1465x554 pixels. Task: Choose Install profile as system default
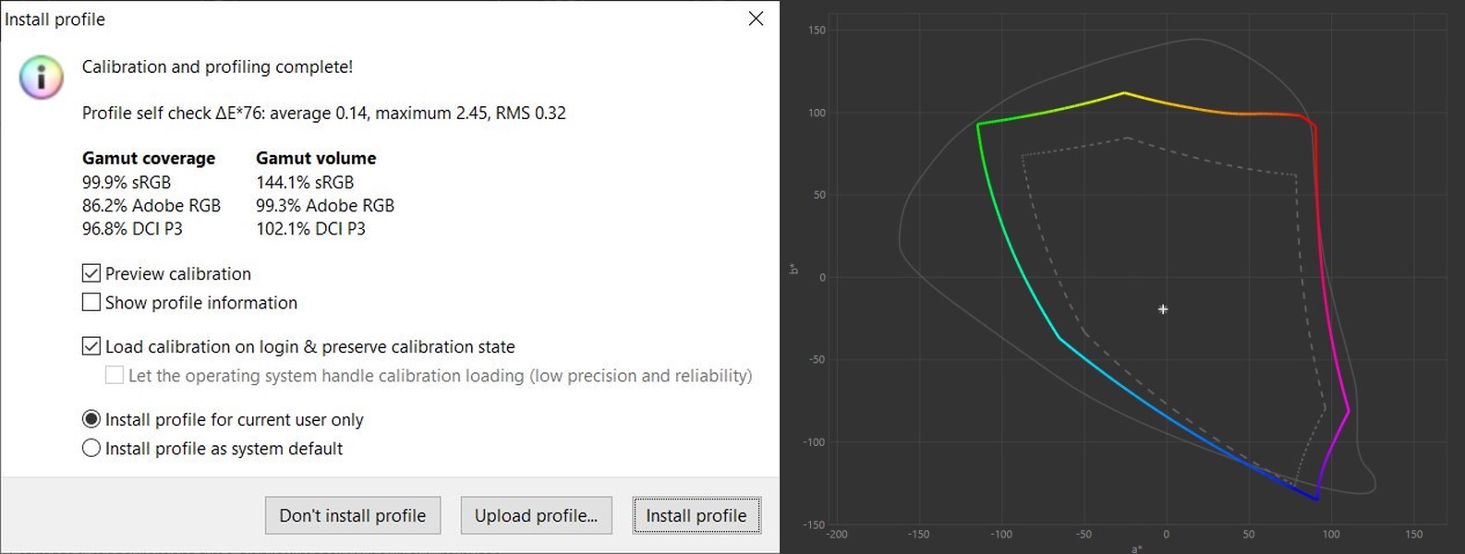[91, 448]
